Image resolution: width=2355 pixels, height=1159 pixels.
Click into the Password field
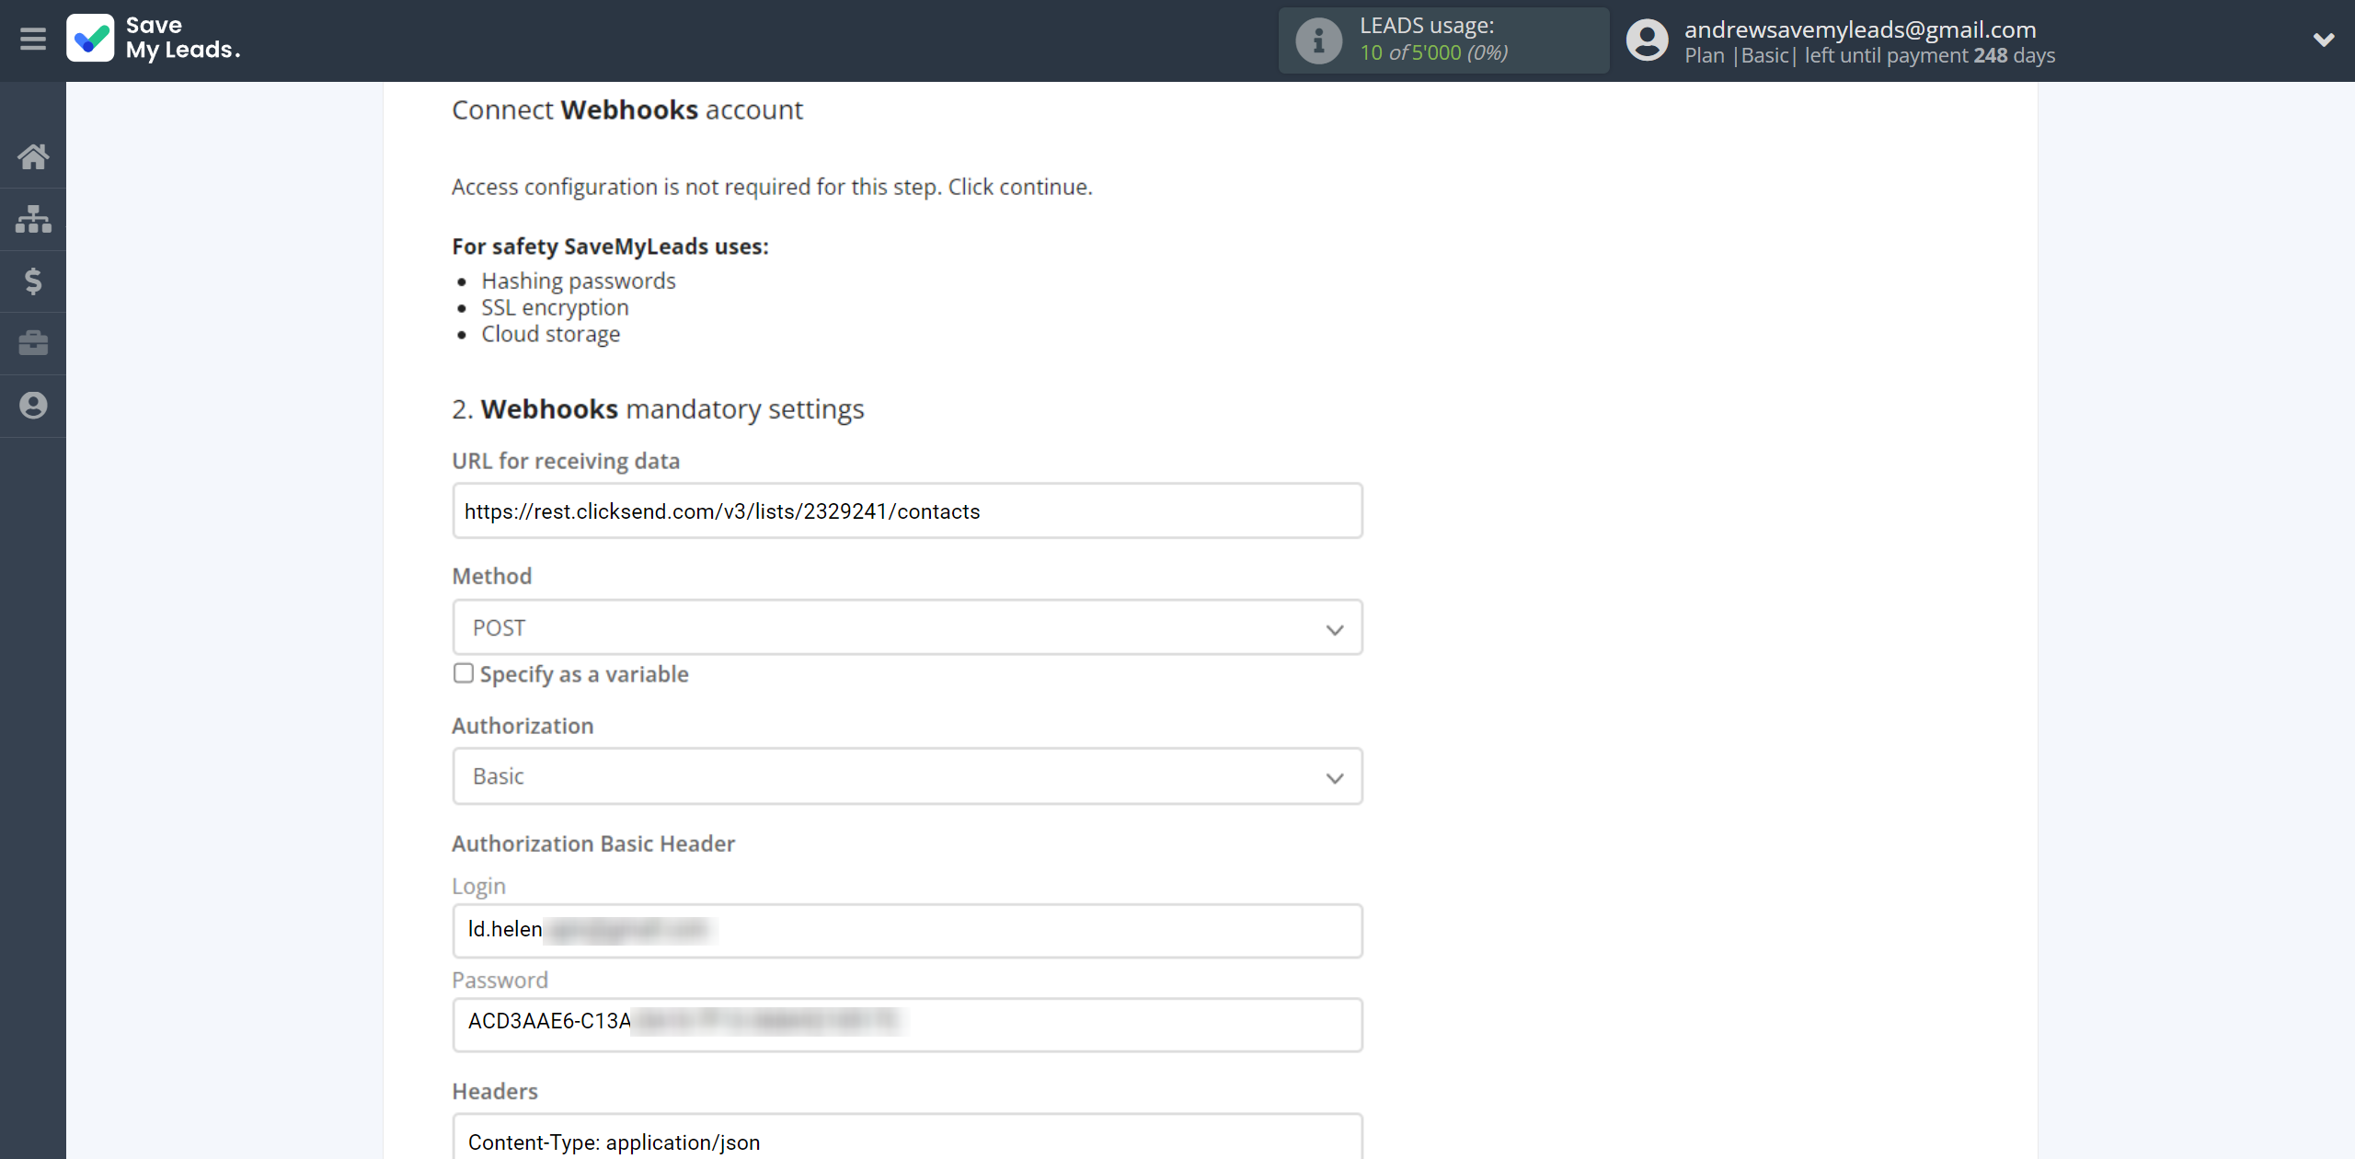[x=907, y=1025]
